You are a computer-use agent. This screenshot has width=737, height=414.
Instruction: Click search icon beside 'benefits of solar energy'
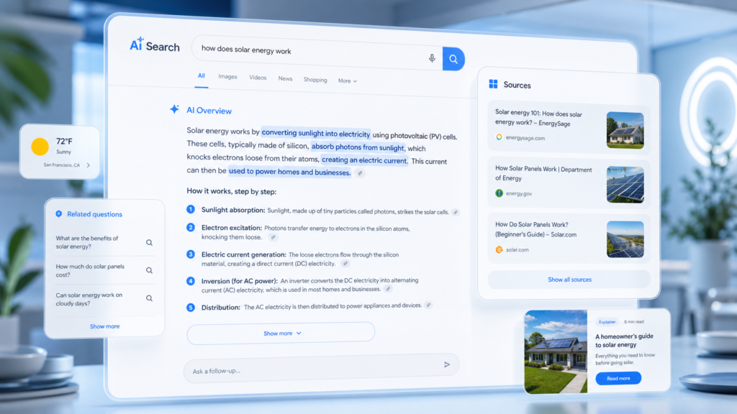click(x=149, y=243)
